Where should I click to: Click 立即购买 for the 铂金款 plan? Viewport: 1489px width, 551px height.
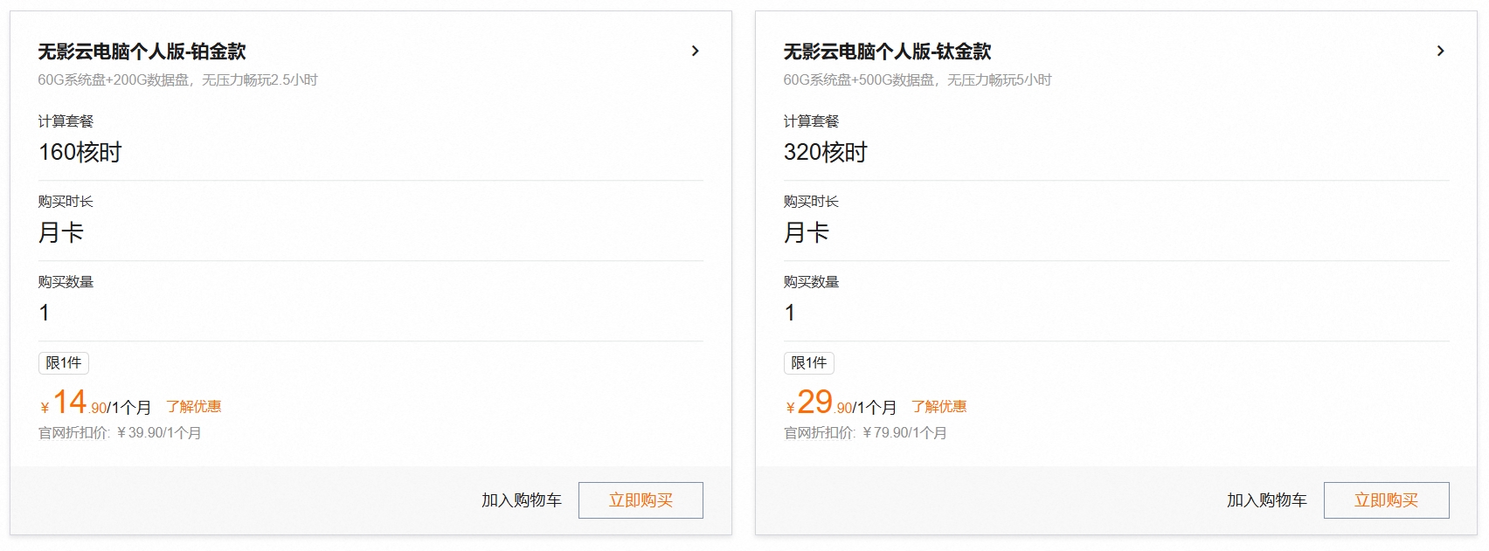(x=641, y=500)
